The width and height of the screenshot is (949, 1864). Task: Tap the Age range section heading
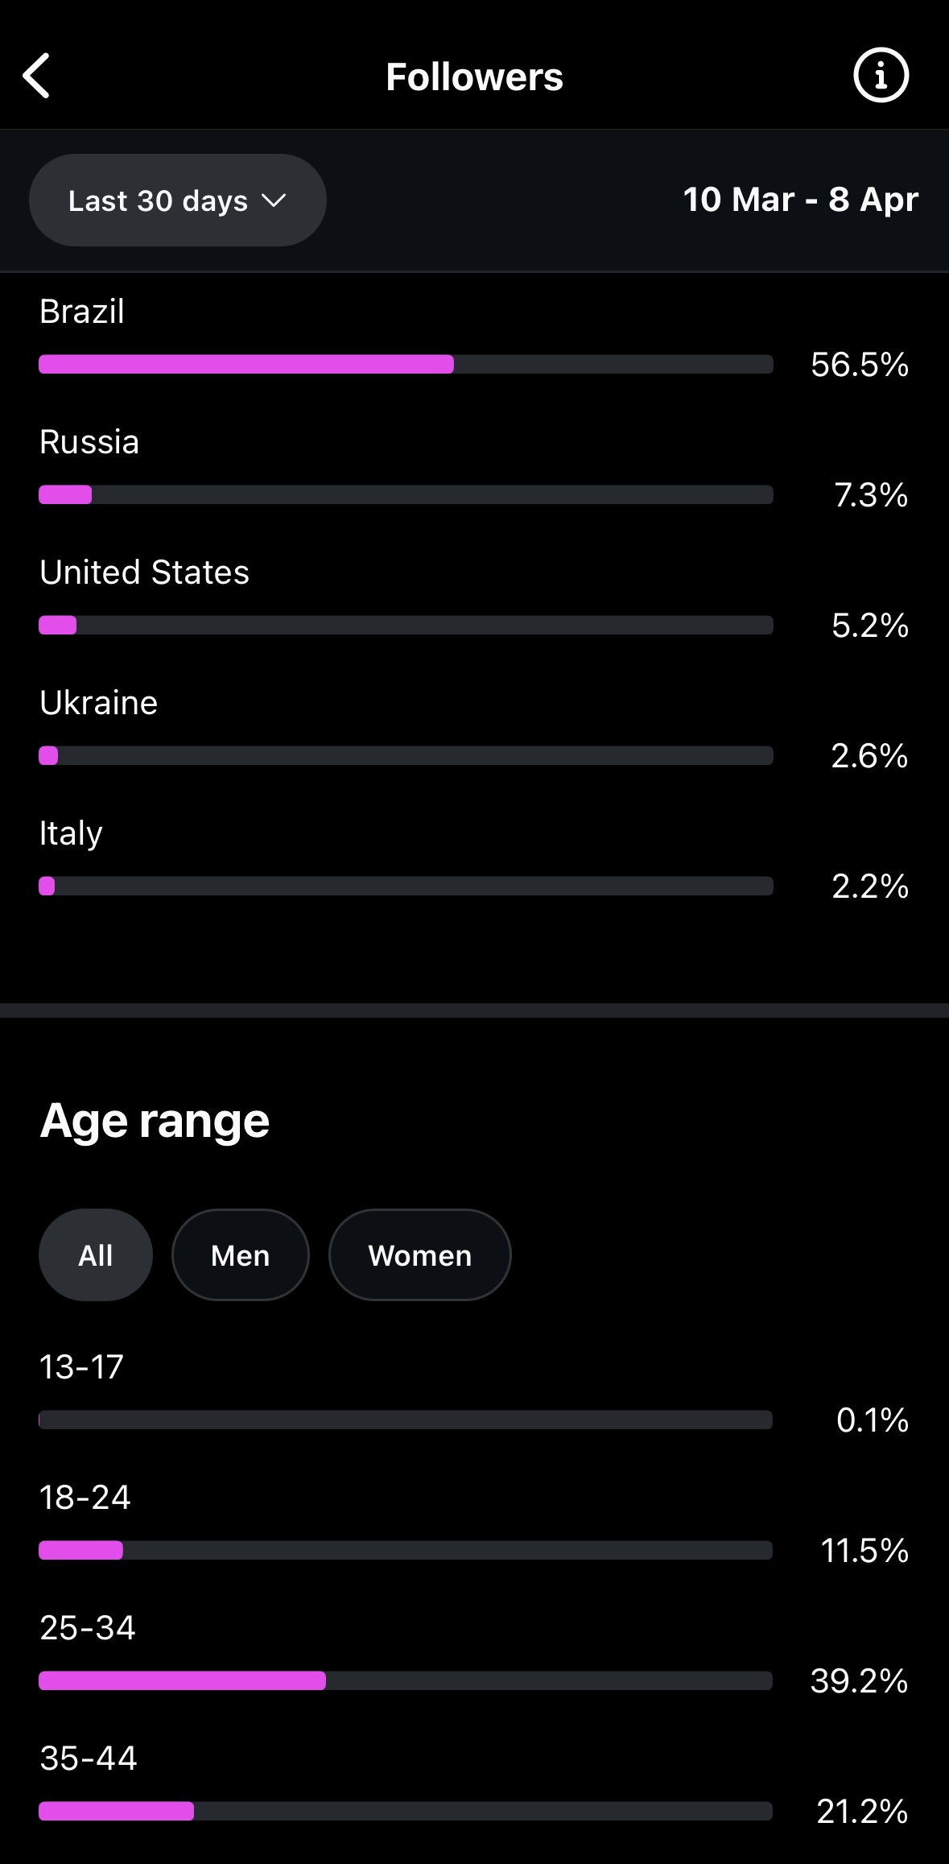pos(155,1121)
